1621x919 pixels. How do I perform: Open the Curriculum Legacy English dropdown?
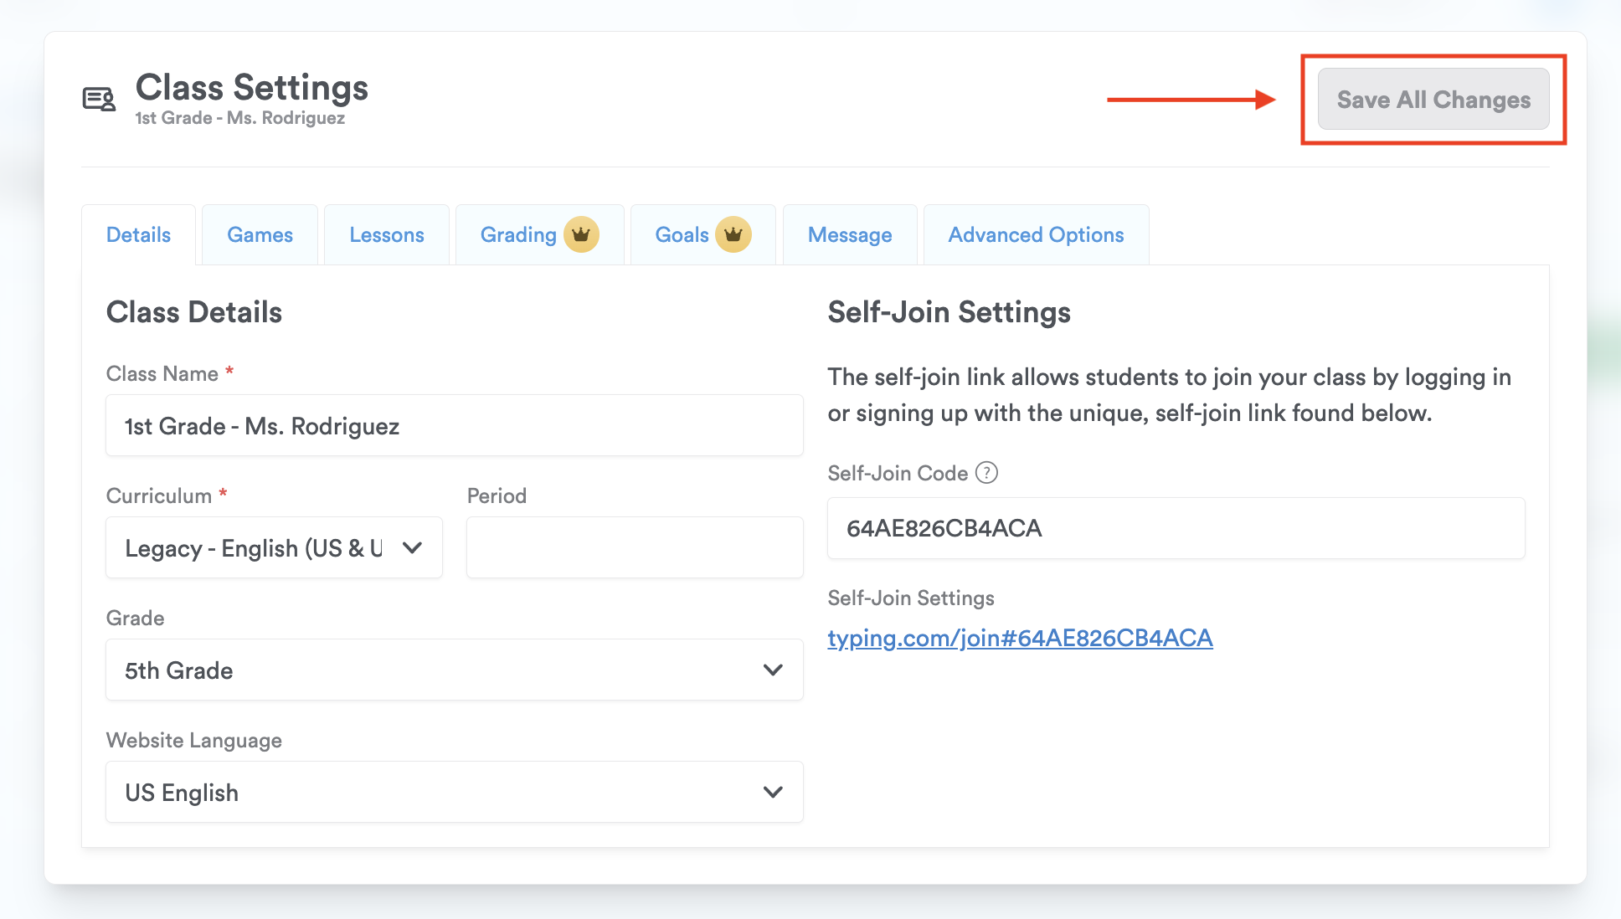260,547
